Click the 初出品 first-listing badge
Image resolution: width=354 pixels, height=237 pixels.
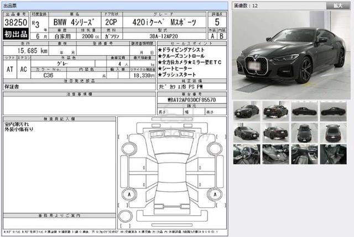(x=16, y=34)
